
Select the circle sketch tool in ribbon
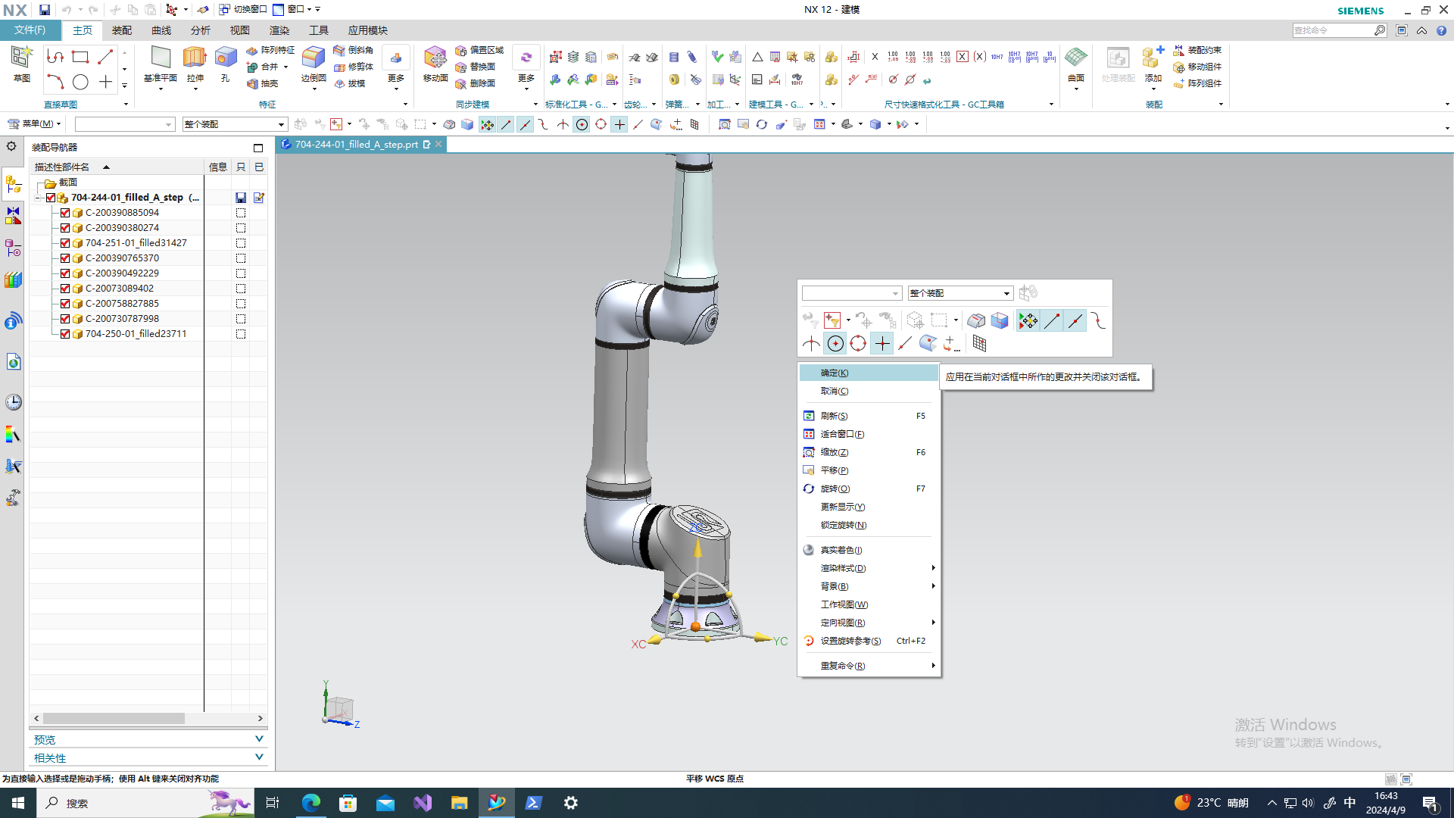coord(80,82)
